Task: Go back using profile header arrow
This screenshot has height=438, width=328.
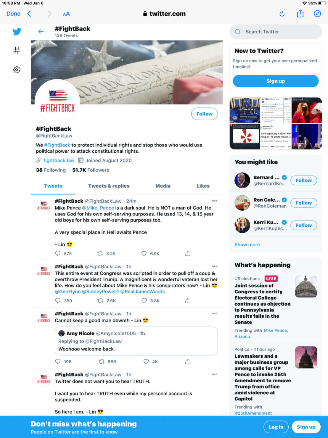Action: (x=41, y=31)
